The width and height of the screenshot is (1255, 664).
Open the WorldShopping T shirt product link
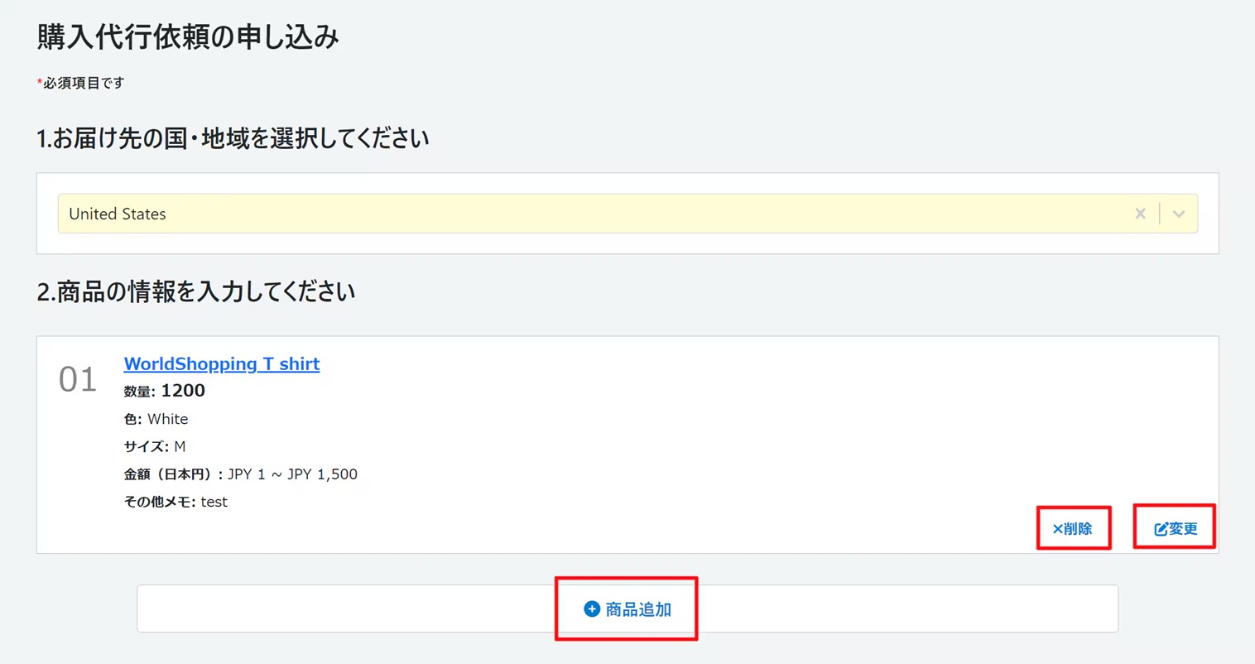tap(221, 363)
